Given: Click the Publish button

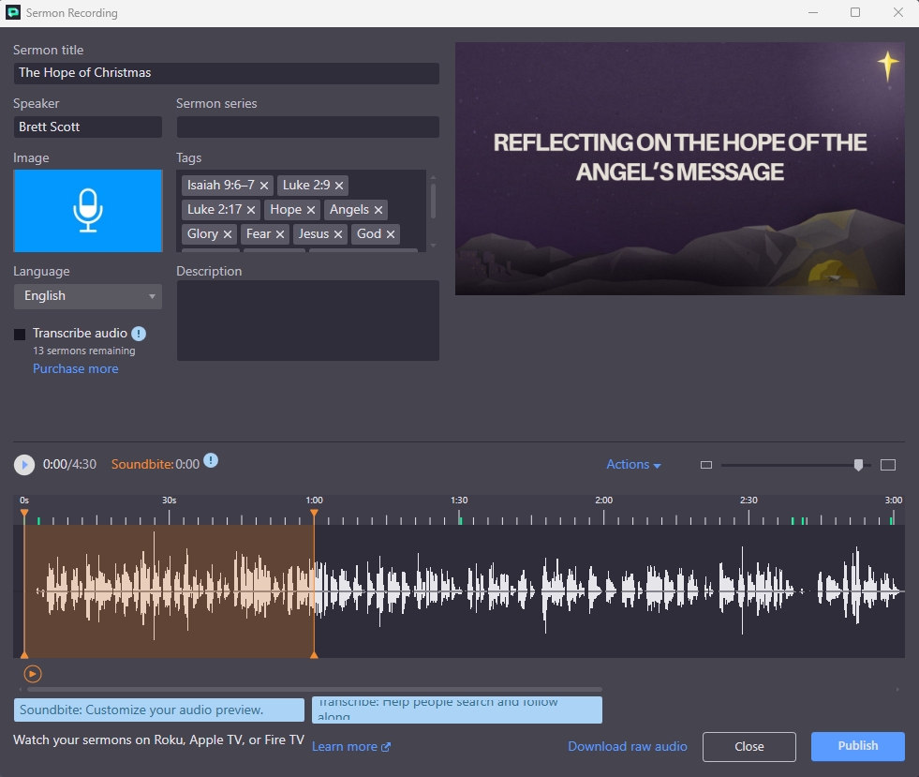Looking at the screenshot, I should 857,746.
